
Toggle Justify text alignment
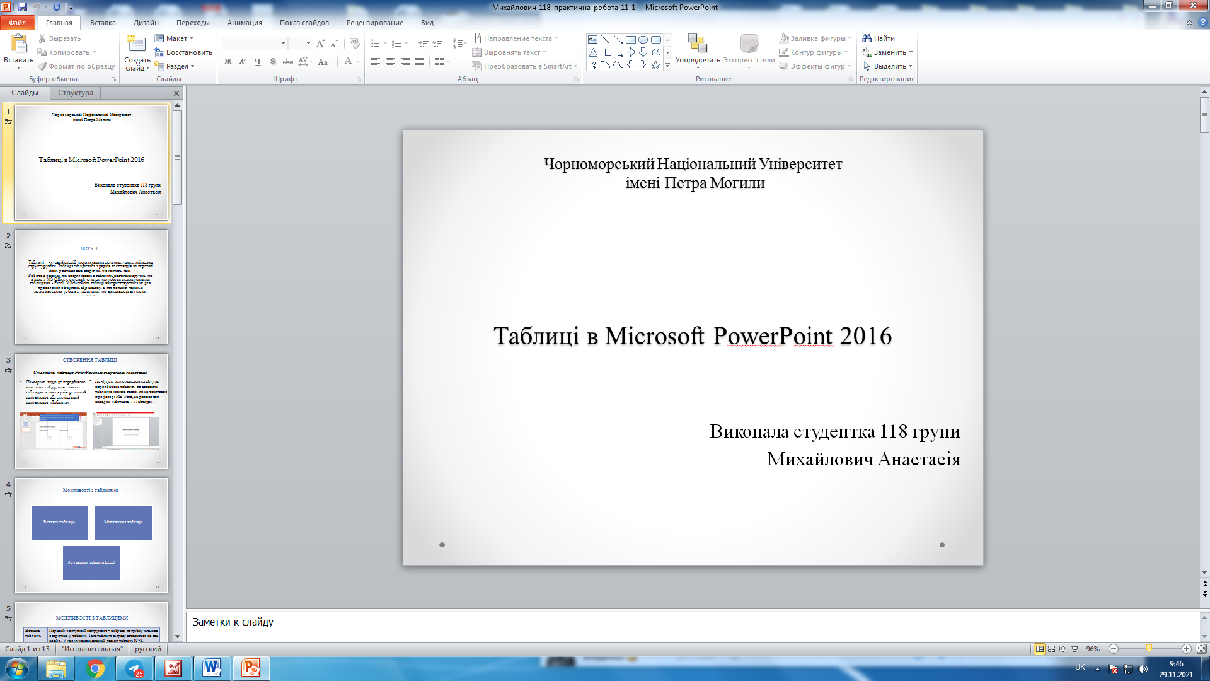[420, 61]
